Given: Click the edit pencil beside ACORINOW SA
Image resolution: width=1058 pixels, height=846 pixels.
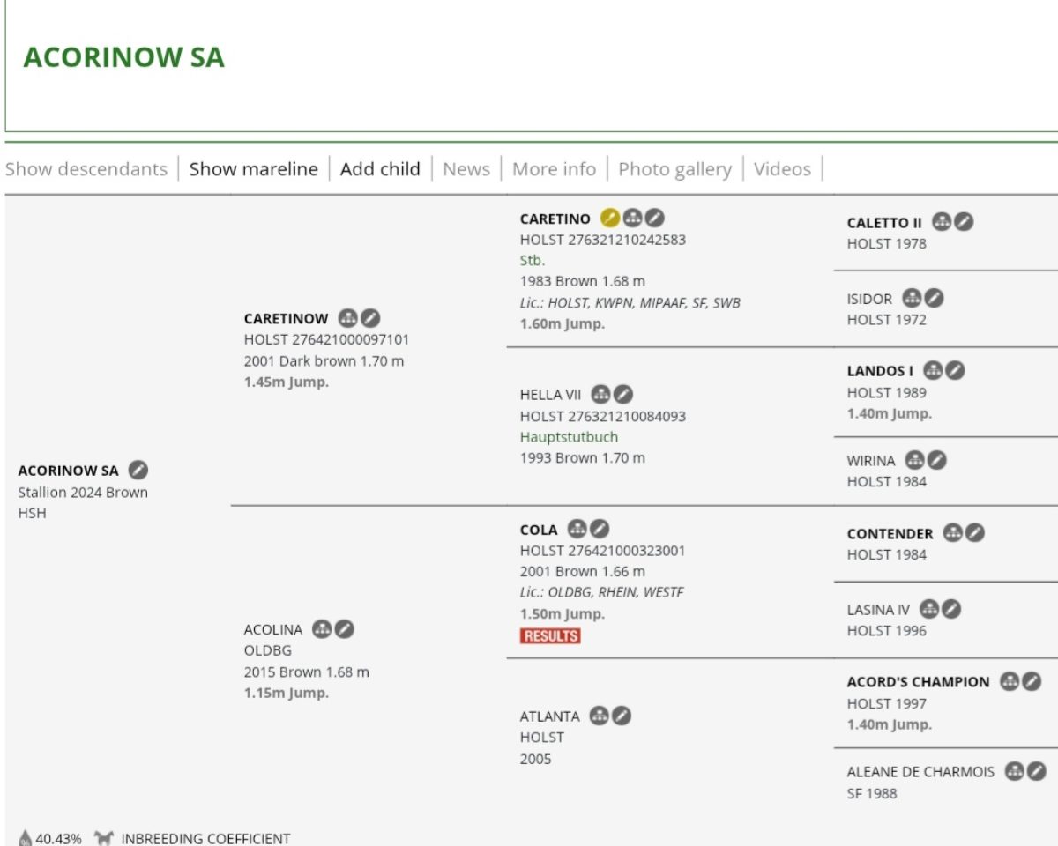Looking at the screenshot, I should [x=138, y=470].
